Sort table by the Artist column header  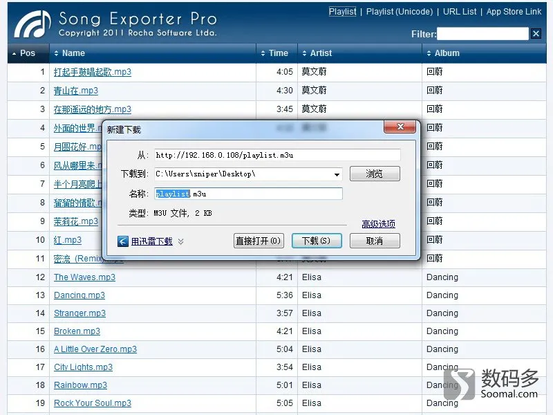359,53
